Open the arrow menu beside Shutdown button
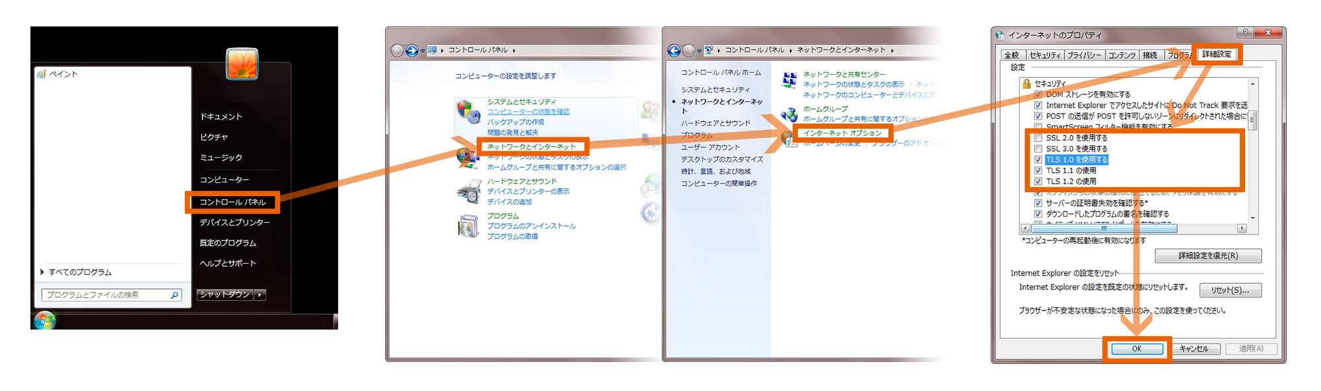The width and height of the screenshot is (1321, 391). click(260, 295)
